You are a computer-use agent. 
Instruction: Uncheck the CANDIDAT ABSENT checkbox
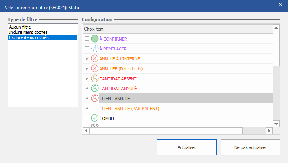tap(87, 78)
